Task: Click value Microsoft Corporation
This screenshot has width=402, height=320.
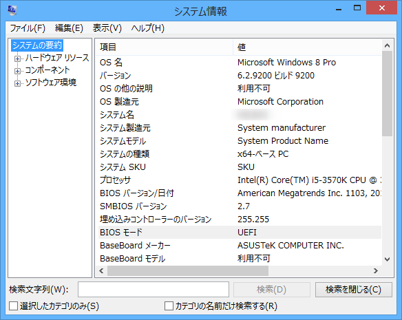Action: pyautogui.click(x=280, y=102)
